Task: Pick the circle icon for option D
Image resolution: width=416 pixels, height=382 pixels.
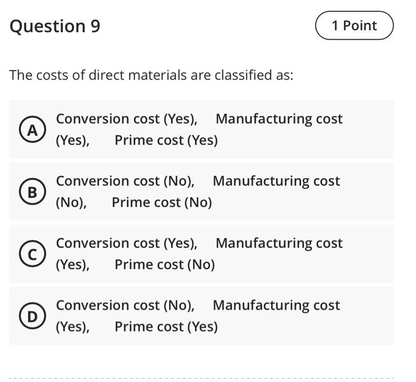Action: point(33,316)
